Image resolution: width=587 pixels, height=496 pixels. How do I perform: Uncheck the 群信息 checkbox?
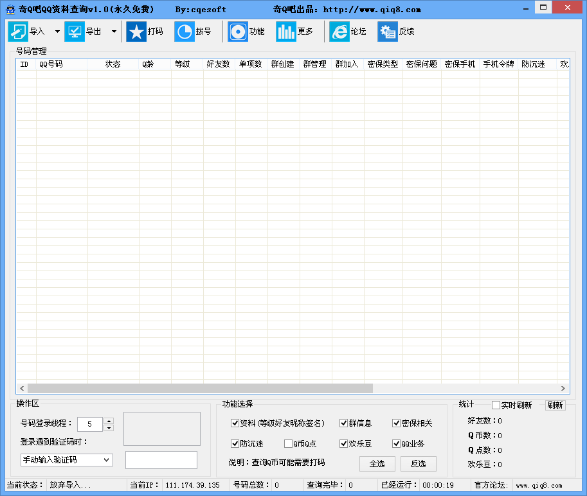[x=344, y=423]
